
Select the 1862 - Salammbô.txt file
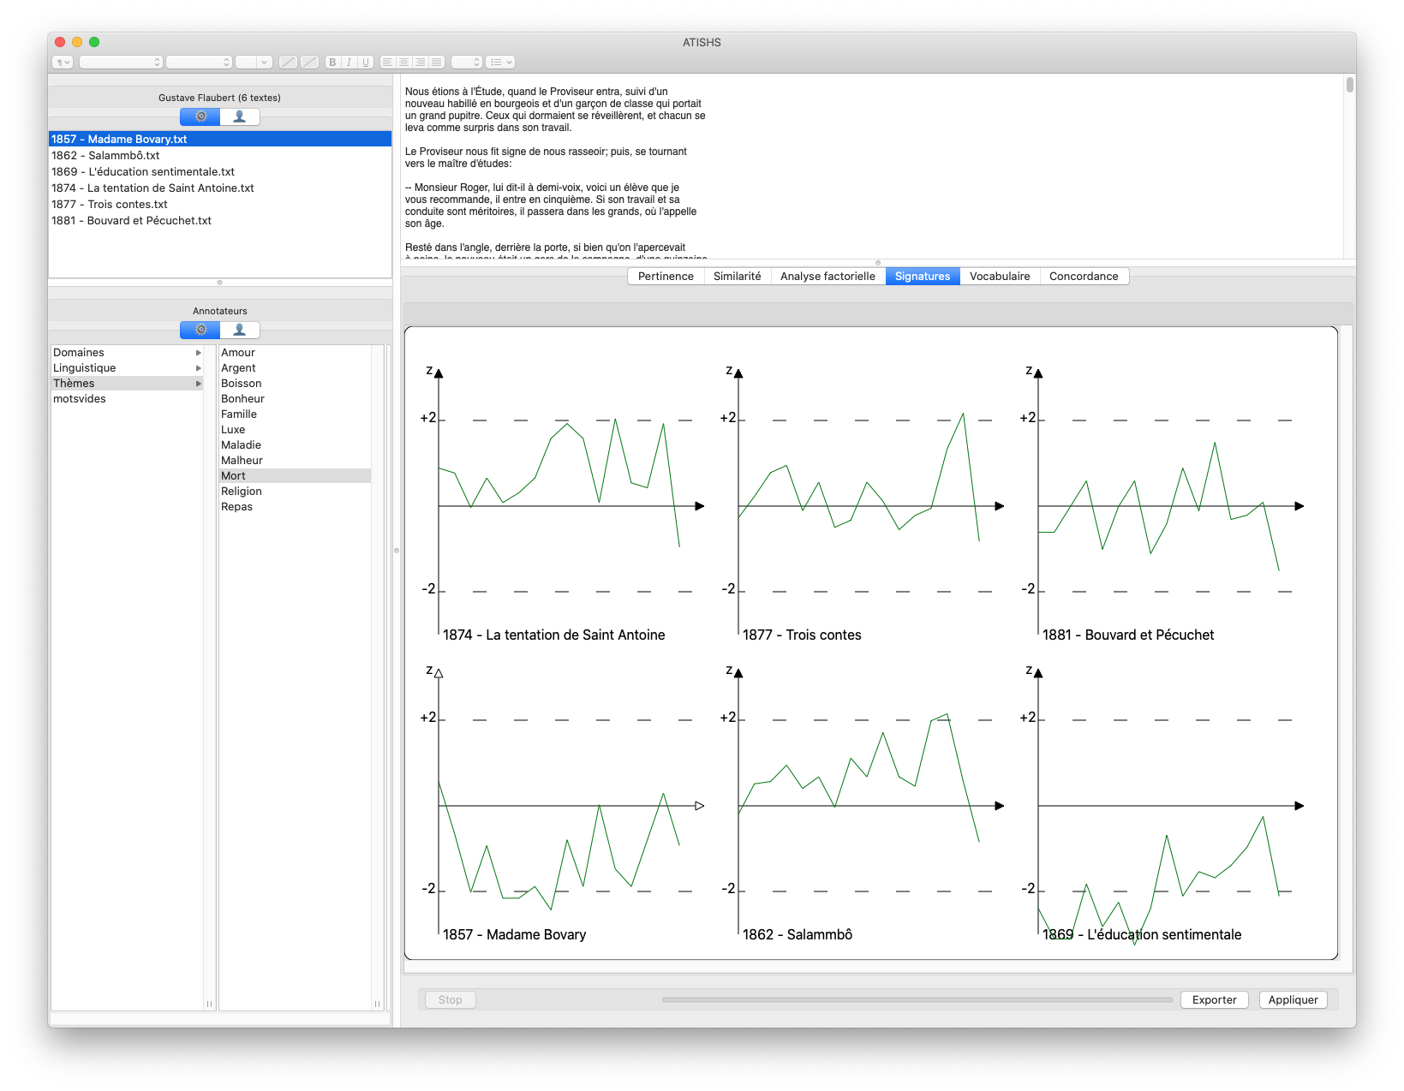[105, 156]
